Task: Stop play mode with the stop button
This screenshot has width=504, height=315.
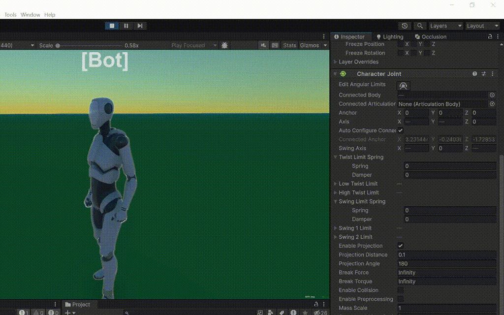Action: click(x=111, y=26)
